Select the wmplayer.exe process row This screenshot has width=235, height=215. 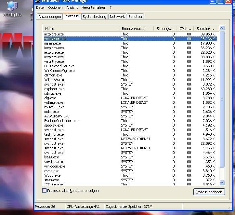point(130,39)
